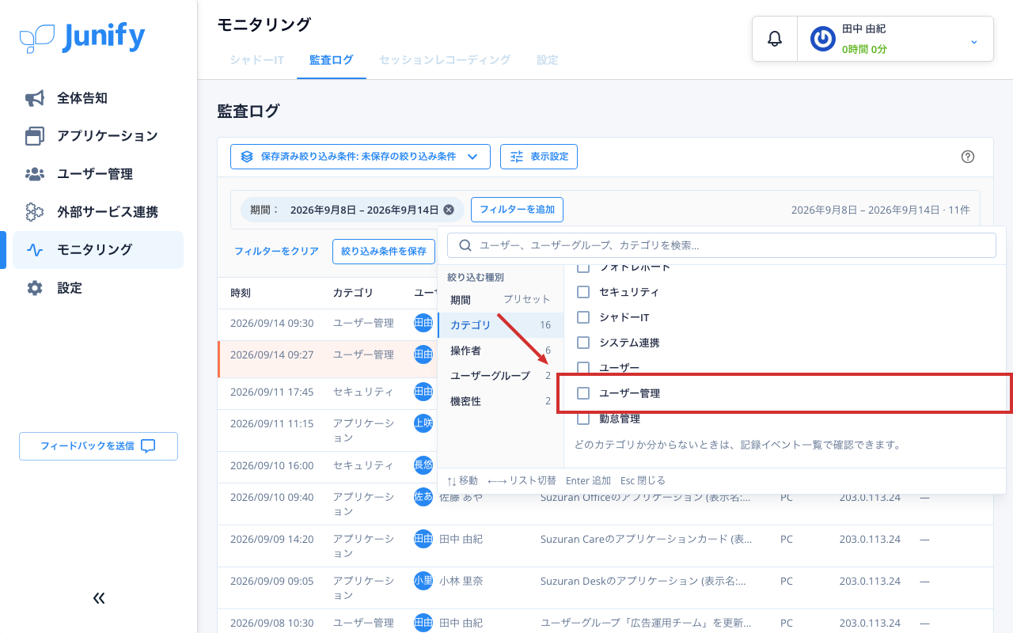1013x633 pixels.
Task: Open notifications with the bell icon
Action: tap(775, 39)
